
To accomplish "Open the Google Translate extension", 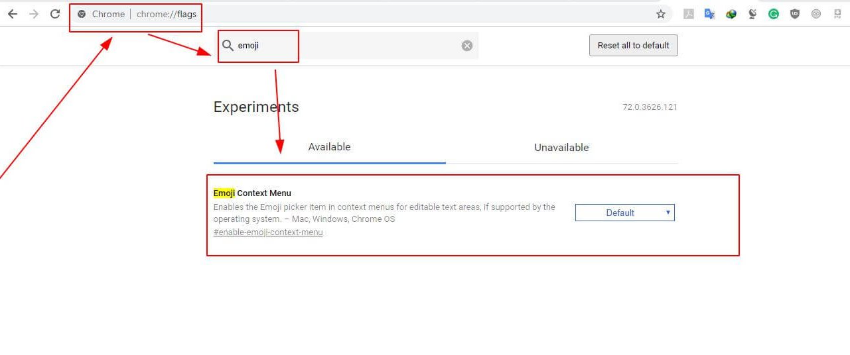I will pos(710,14).
